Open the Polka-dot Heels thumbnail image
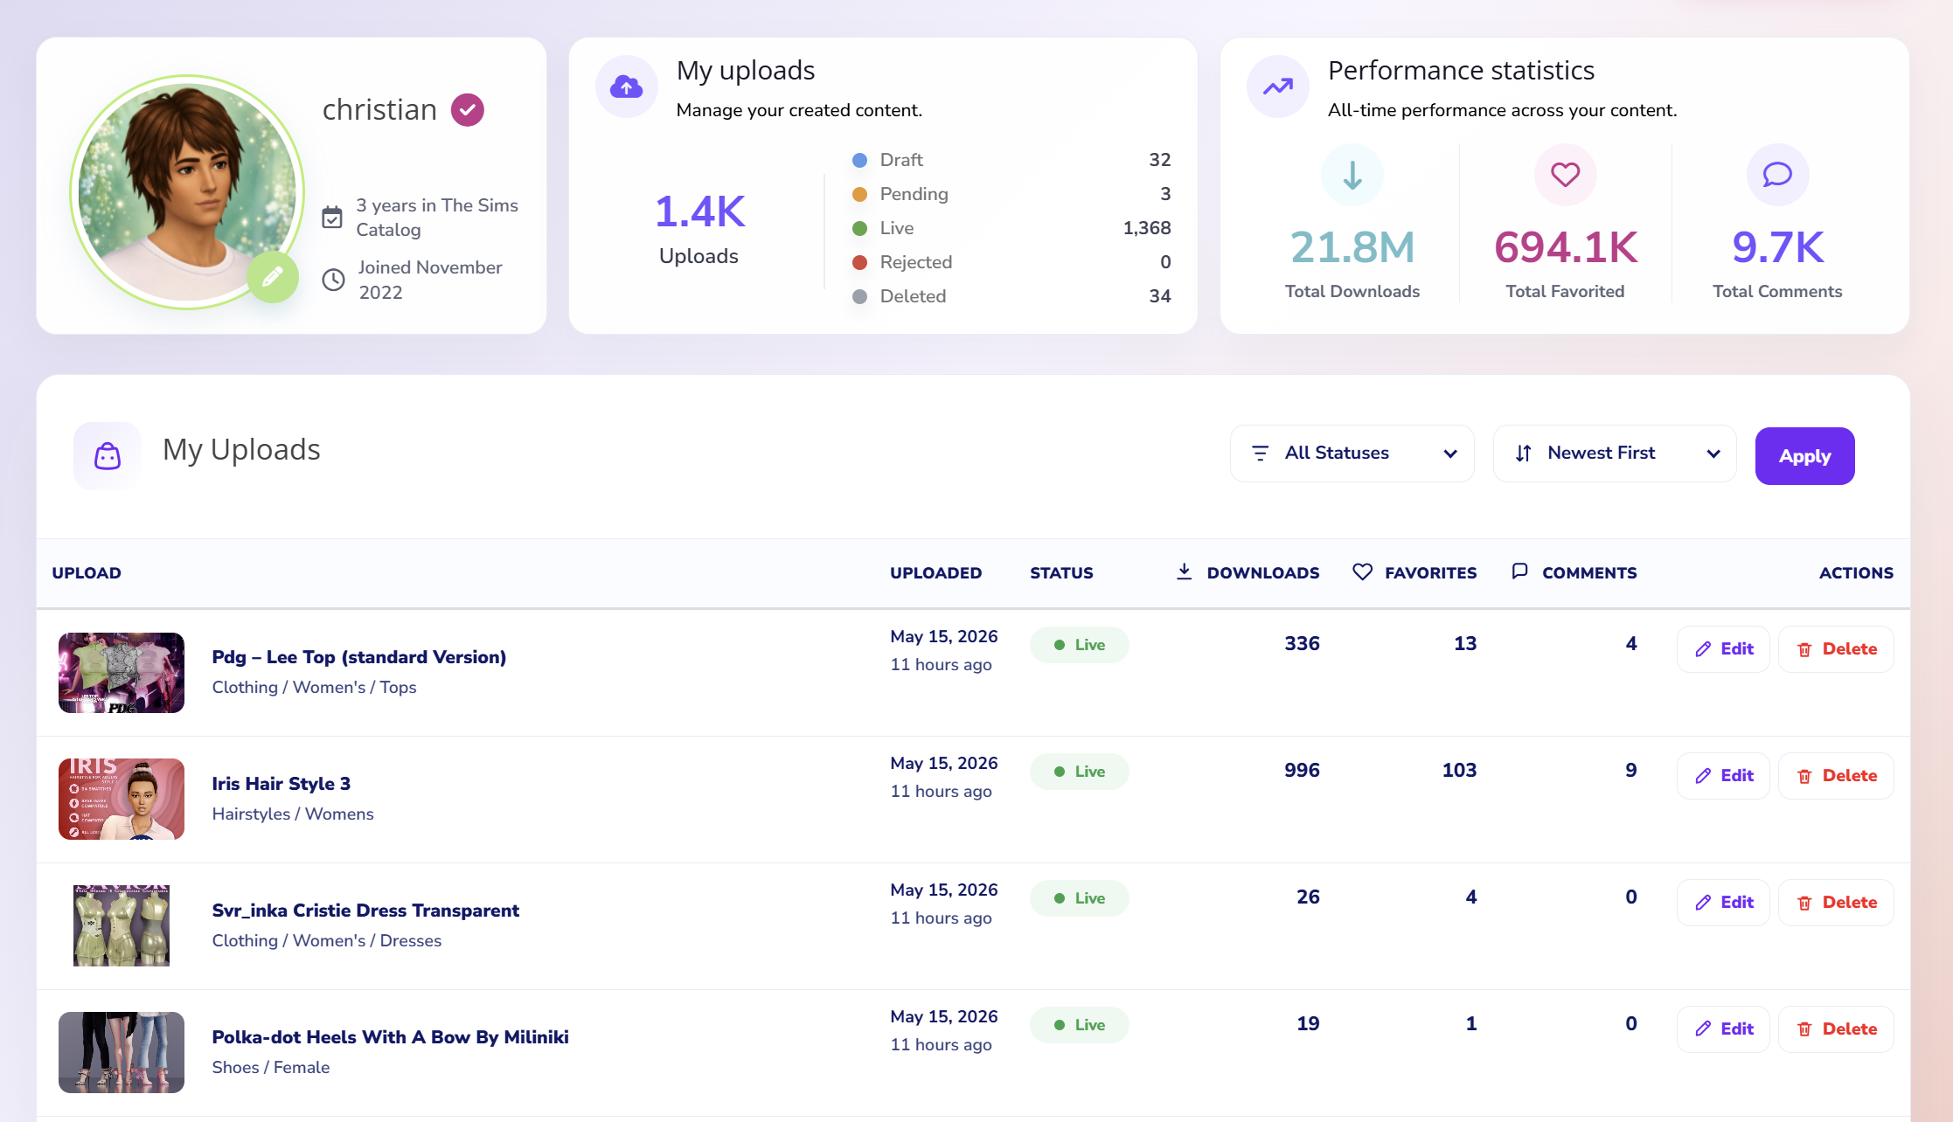 [x=122, y=1052]
